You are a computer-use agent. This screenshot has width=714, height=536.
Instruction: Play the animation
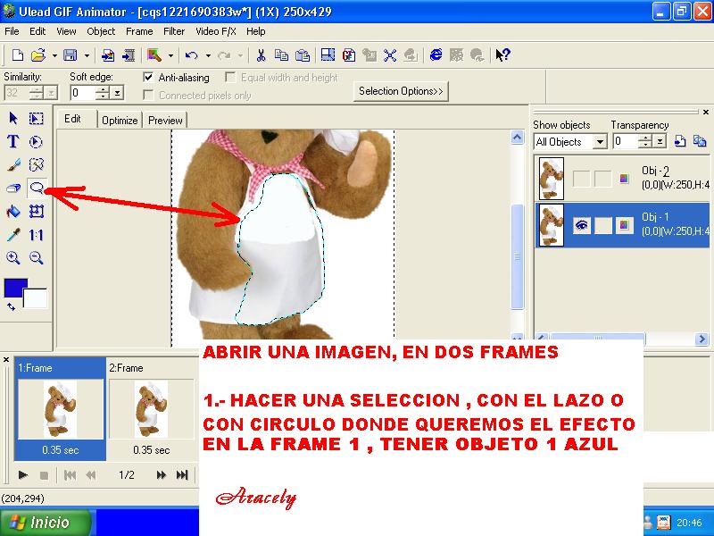click(x=22, y=475)
